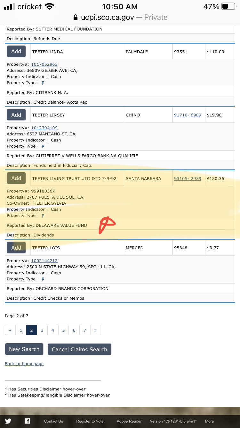Image resolution: width=240 pixels, height=428 pixels.
Task: Go to results page 5
Action: [x=63, y=330]
